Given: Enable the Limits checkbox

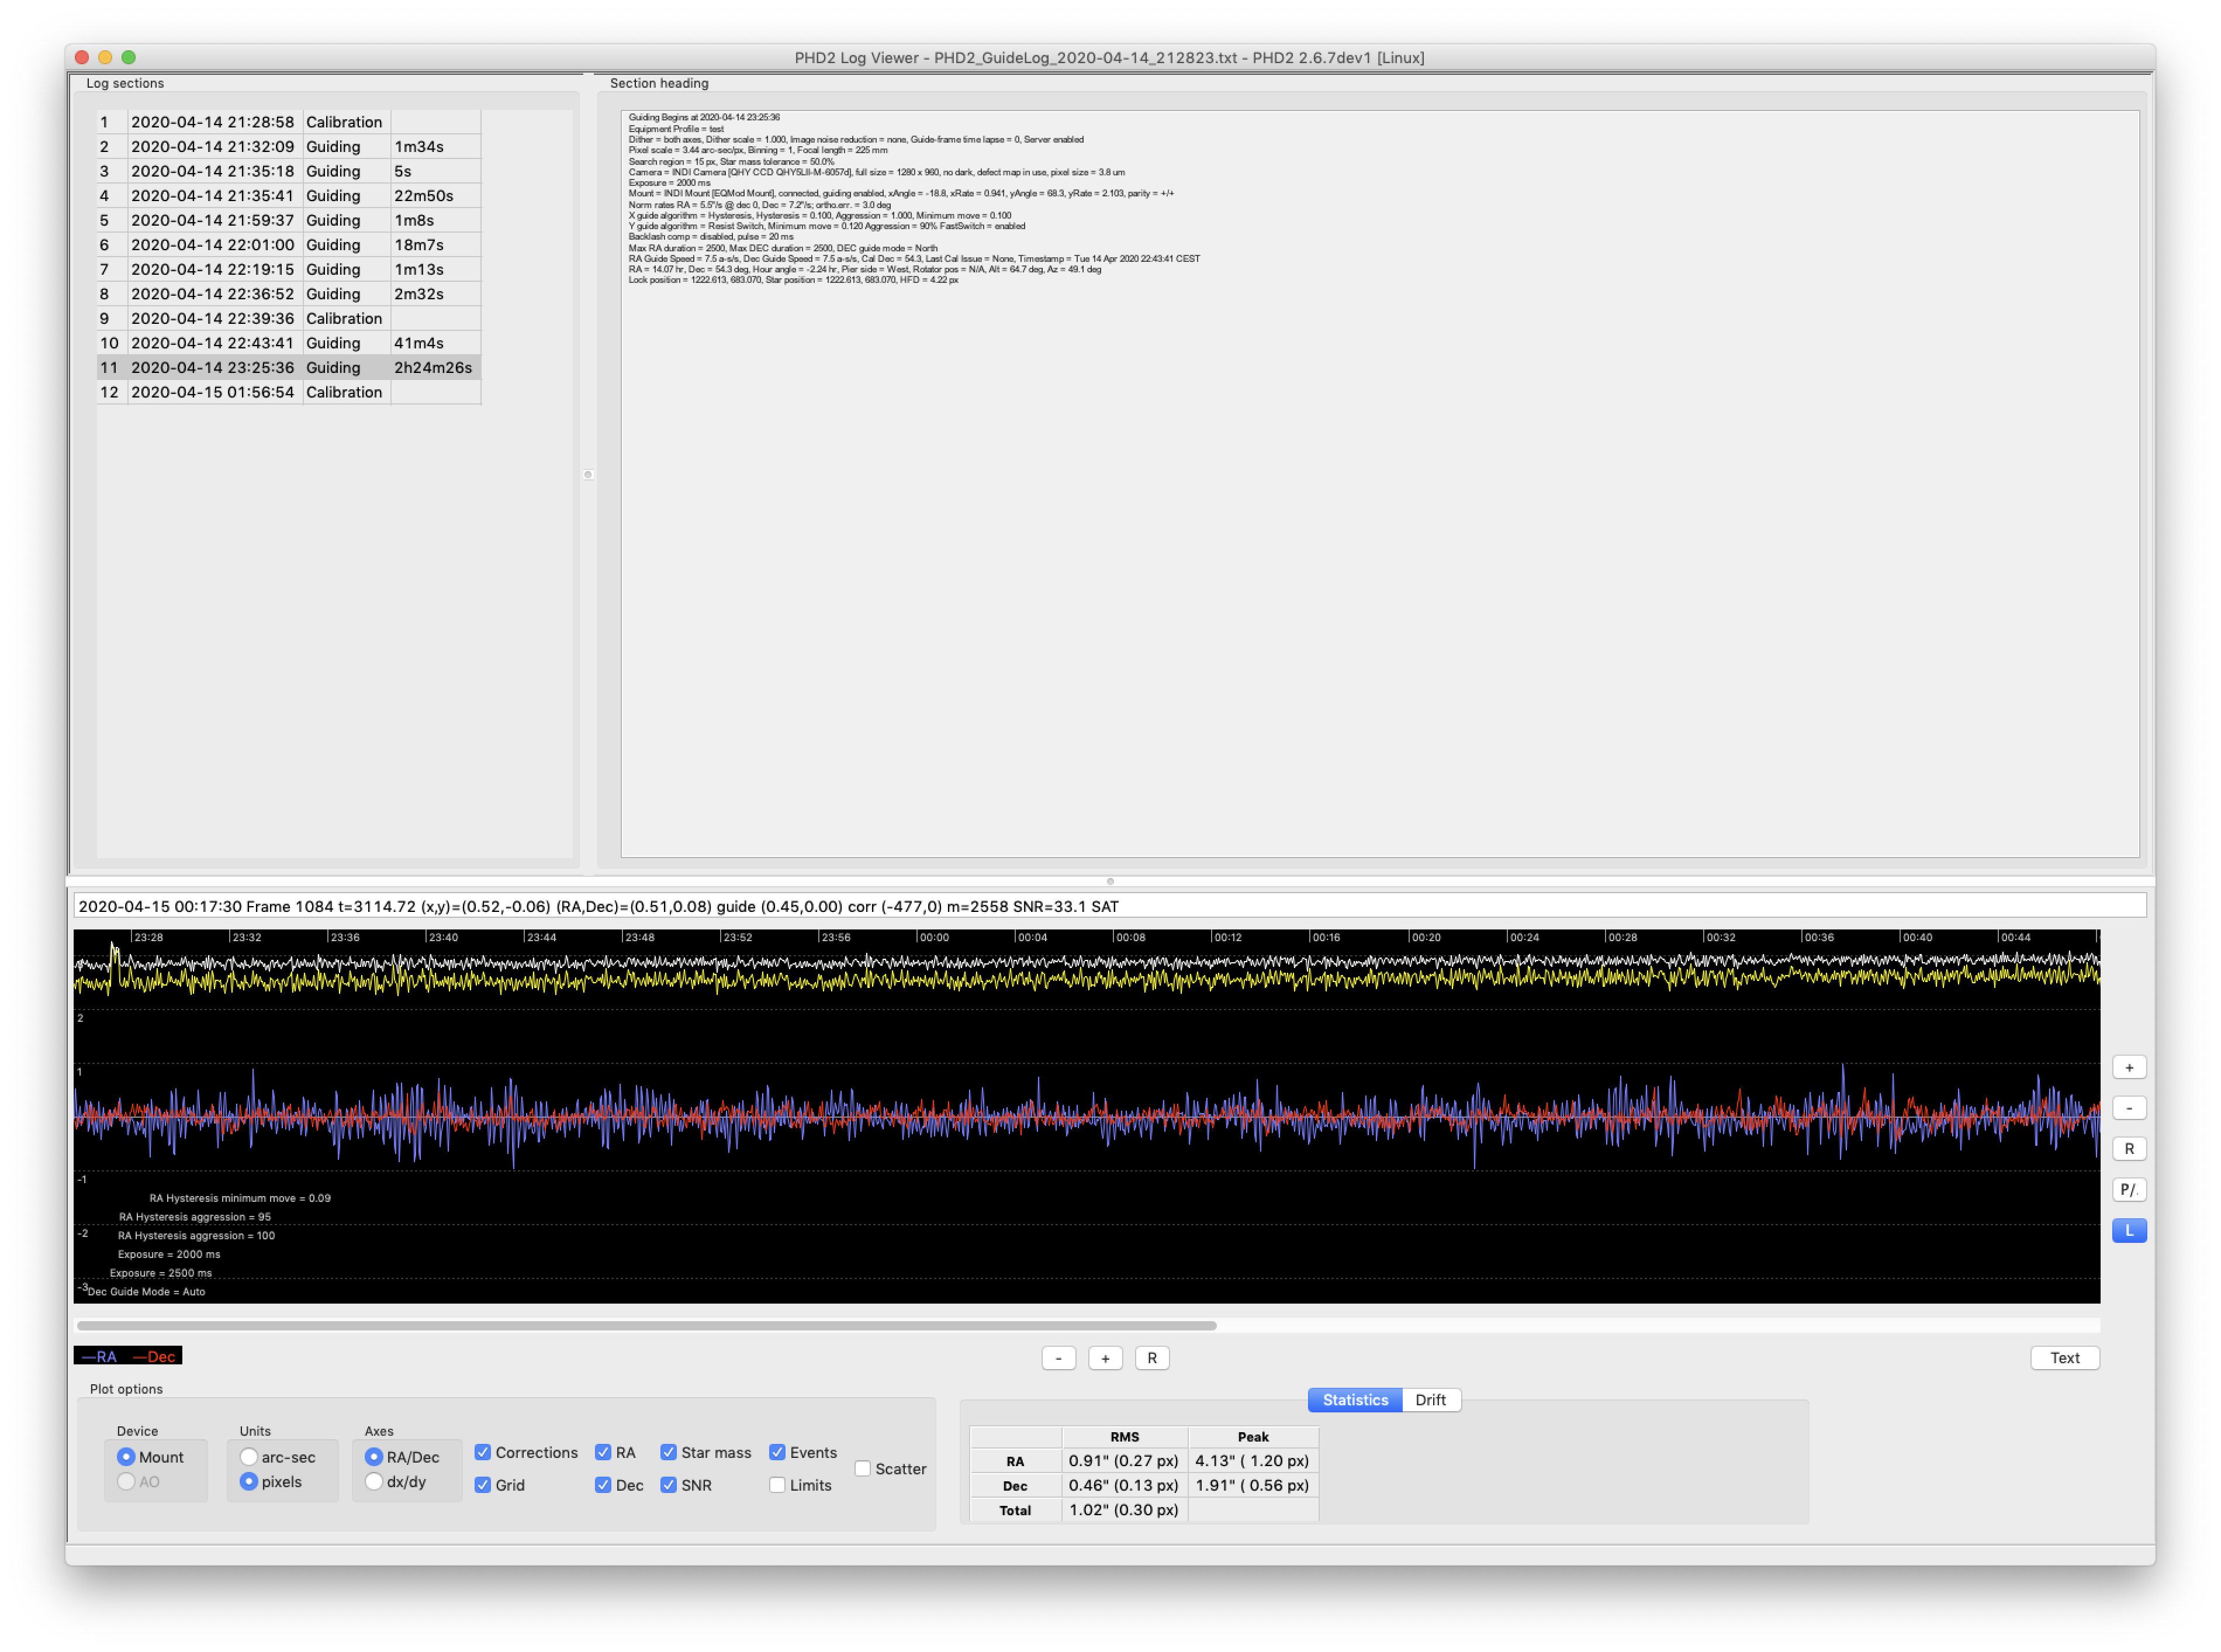Looking at the screenshot, I should 778,1485.
